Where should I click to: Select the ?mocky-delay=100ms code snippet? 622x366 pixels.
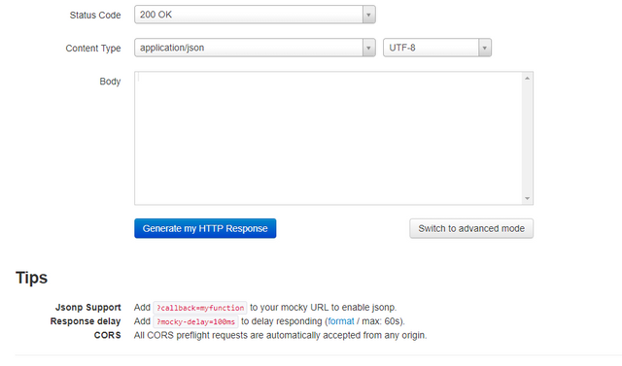click(195, 321)
